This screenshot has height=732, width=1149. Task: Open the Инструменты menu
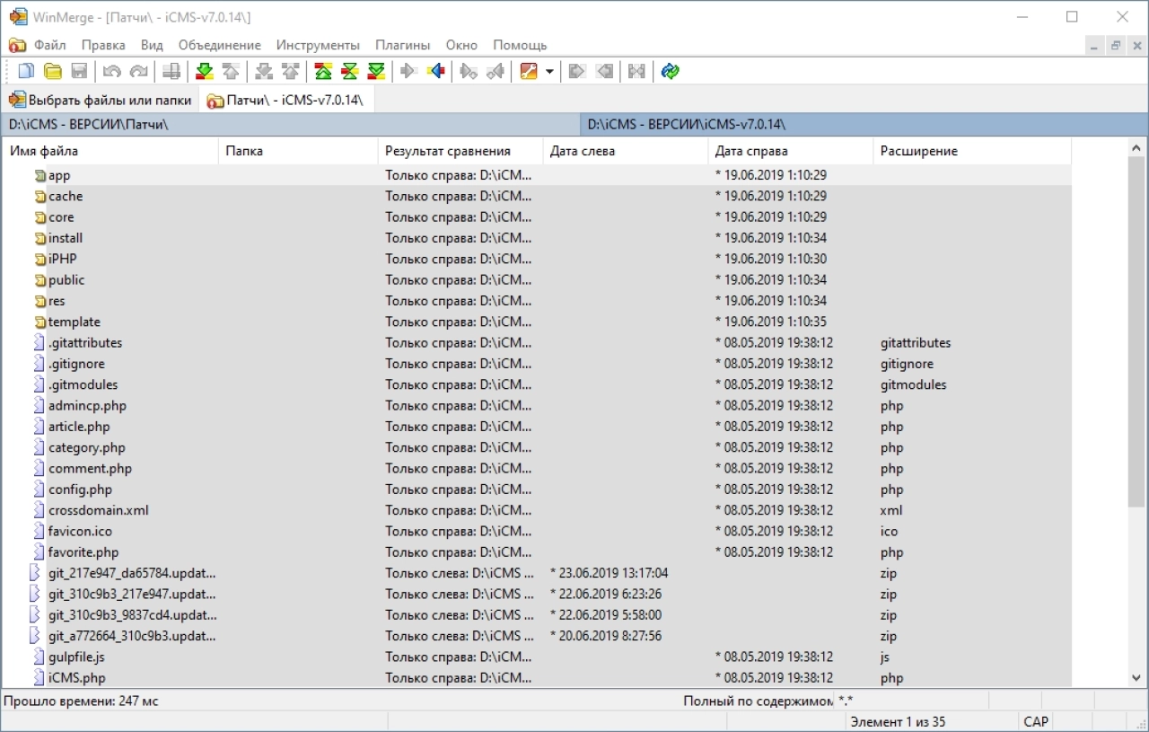318,45
